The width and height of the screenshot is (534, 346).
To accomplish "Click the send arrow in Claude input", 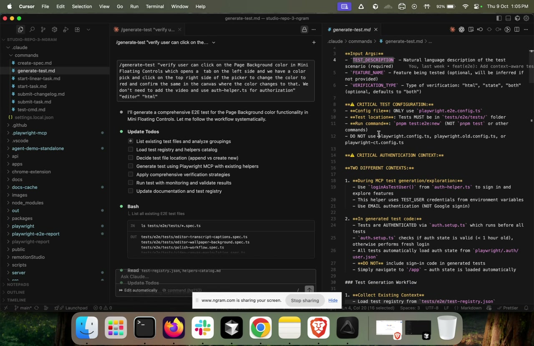I will 309,290.
